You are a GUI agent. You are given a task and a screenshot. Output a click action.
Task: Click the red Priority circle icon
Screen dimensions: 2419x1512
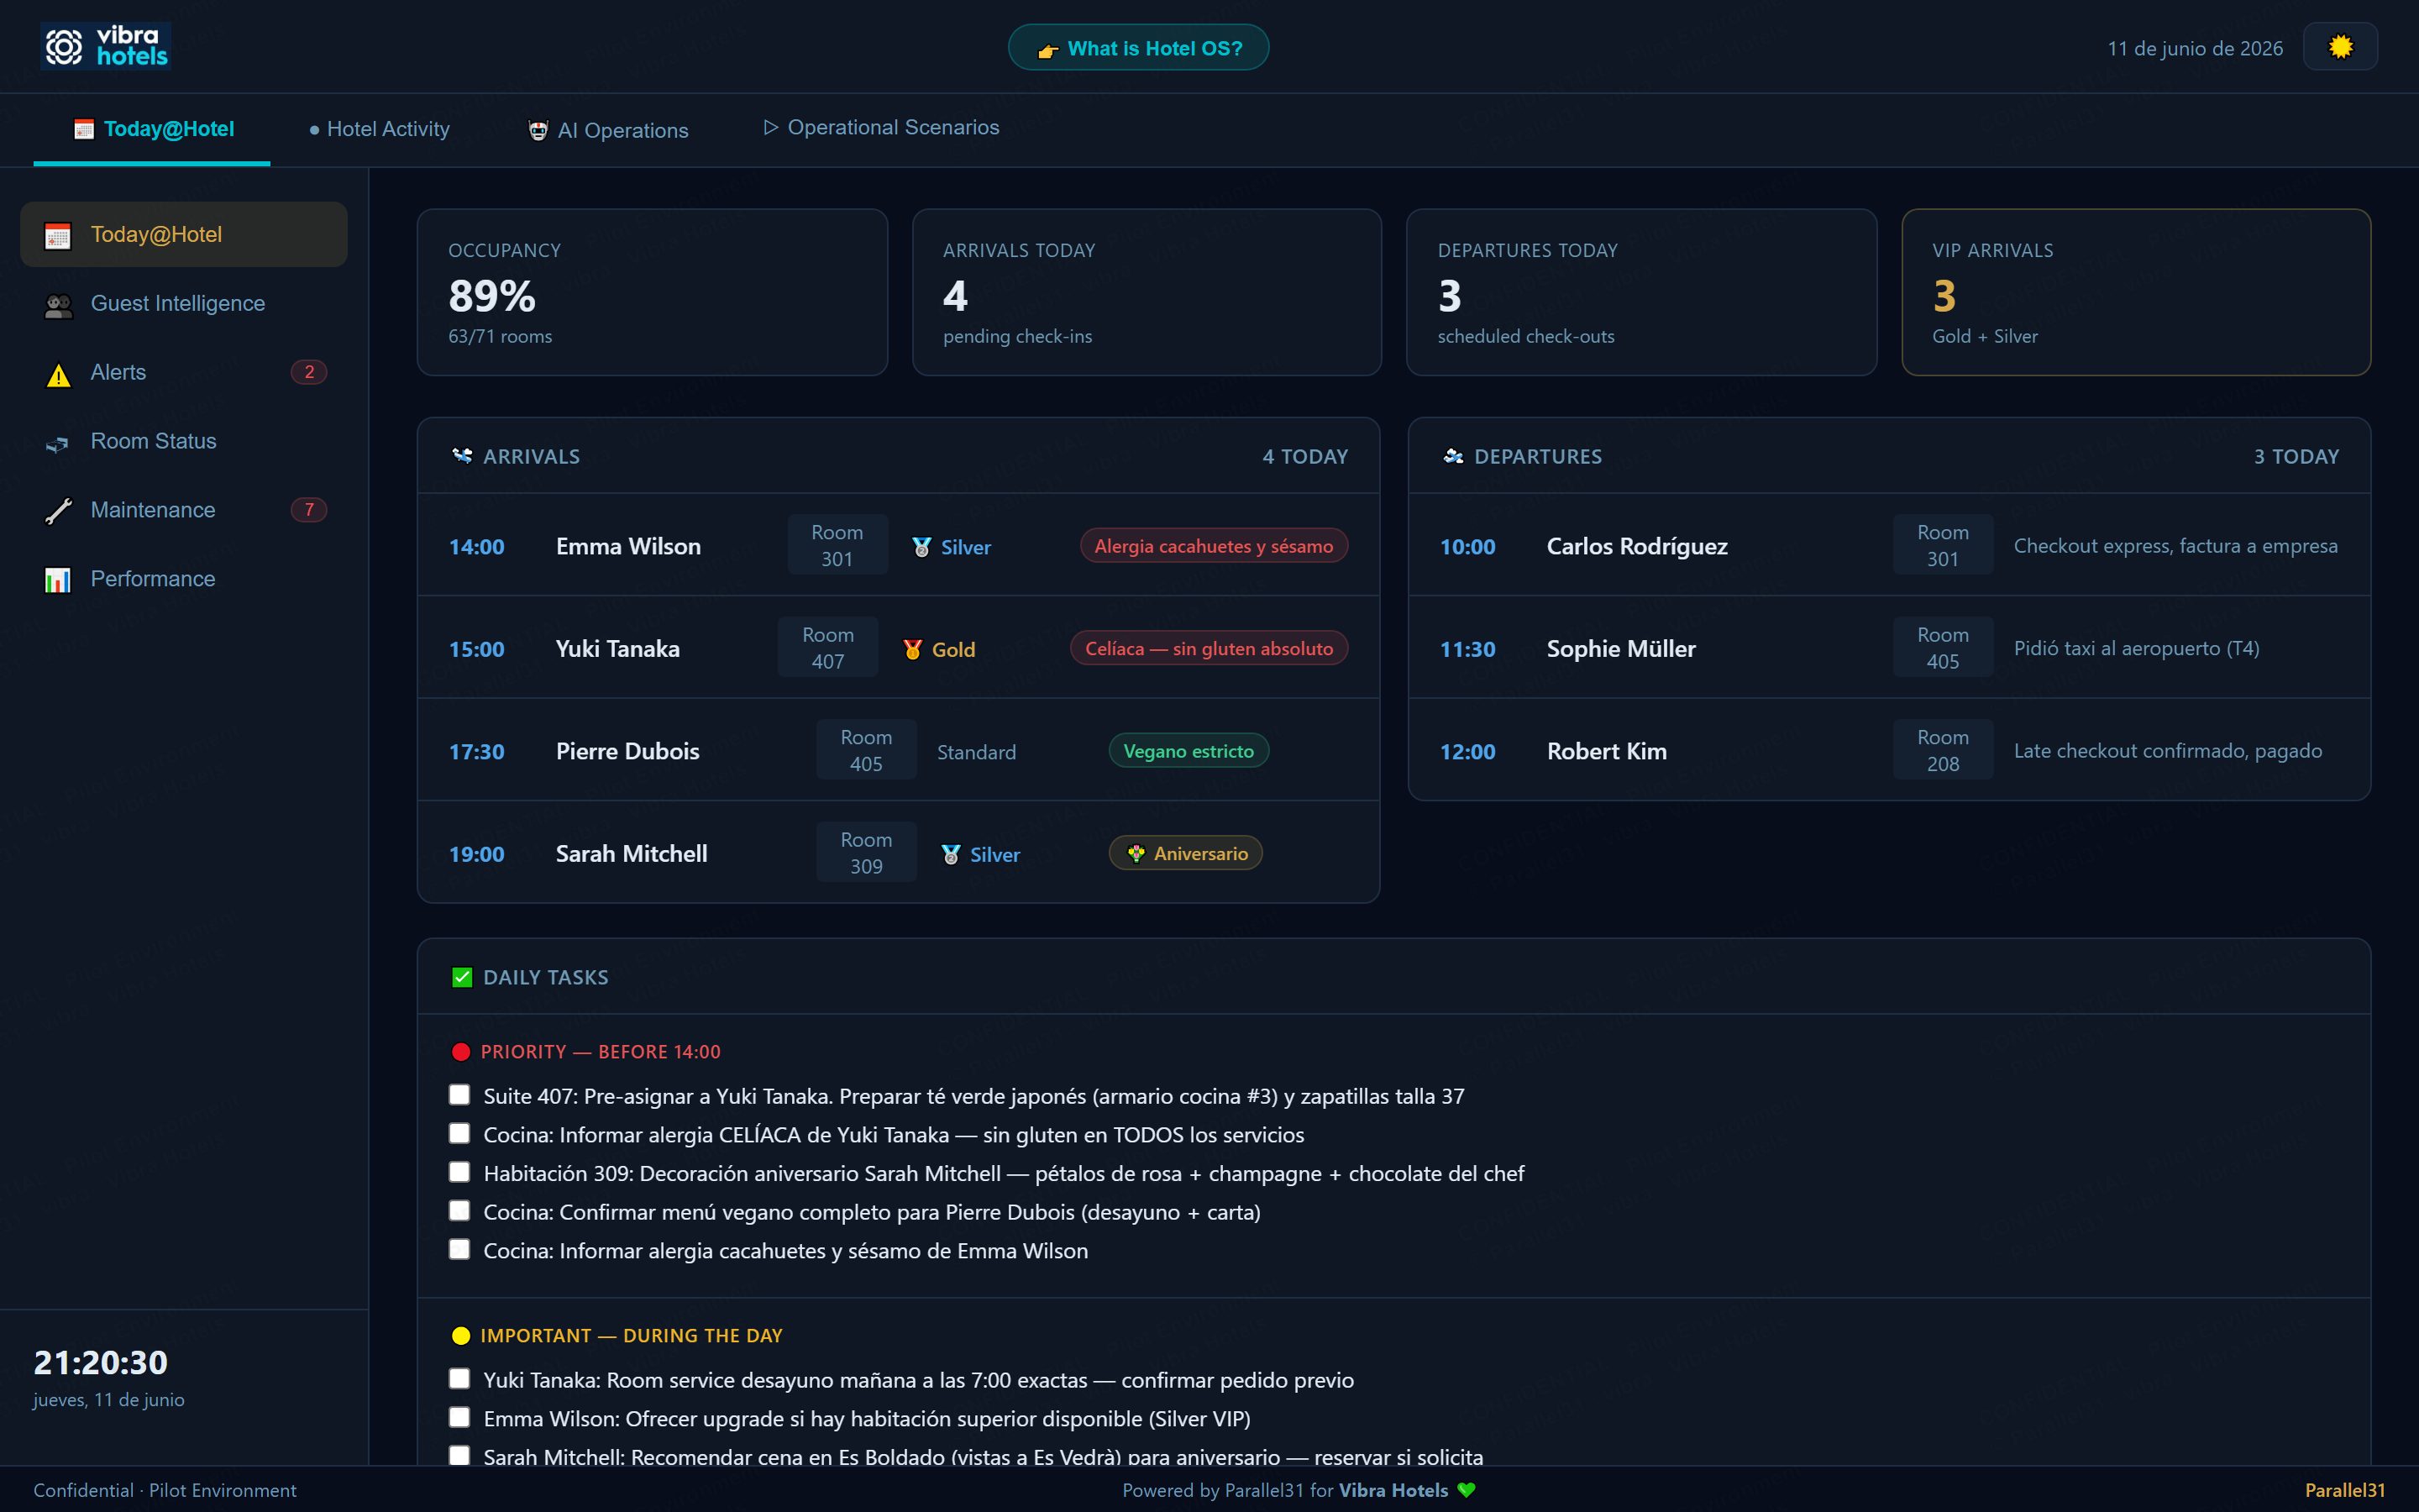pos(461,1052)
